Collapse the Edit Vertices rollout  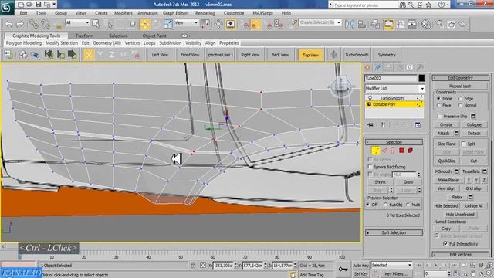(460, 254)
